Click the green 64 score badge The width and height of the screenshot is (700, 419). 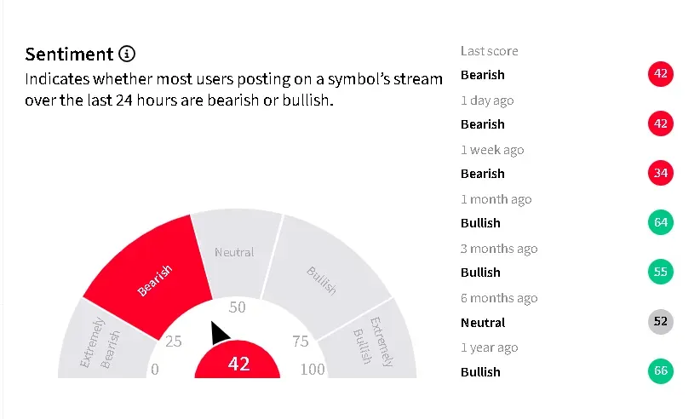660,223
